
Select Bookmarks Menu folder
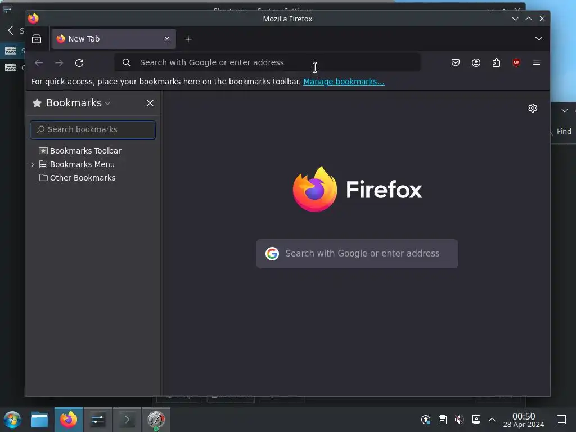click(76, 164)
